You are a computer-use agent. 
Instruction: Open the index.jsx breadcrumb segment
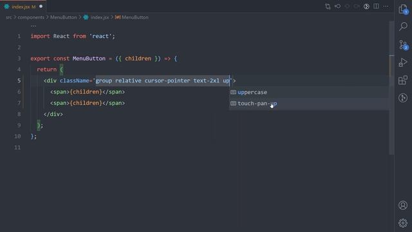[x=100, y=17]
